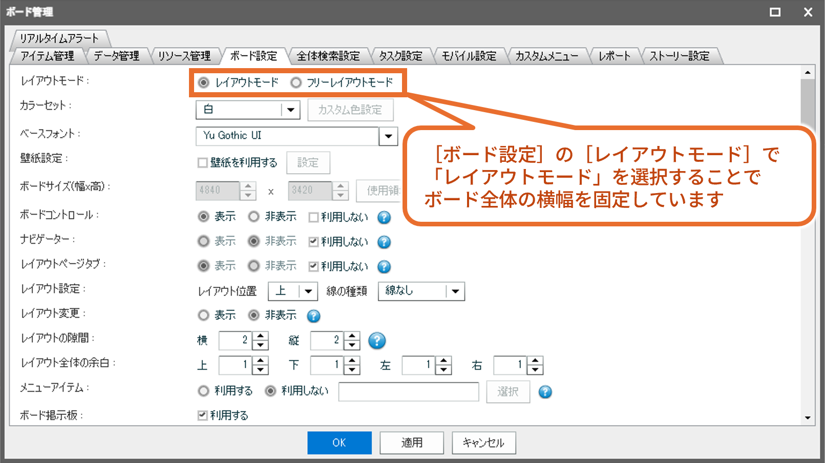This screenshot has width=825, height=463.
Task: Close the ボード管理 window
Action: click(808, 12)
